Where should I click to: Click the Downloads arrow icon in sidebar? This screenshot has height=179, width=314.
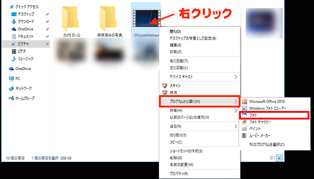14,21
